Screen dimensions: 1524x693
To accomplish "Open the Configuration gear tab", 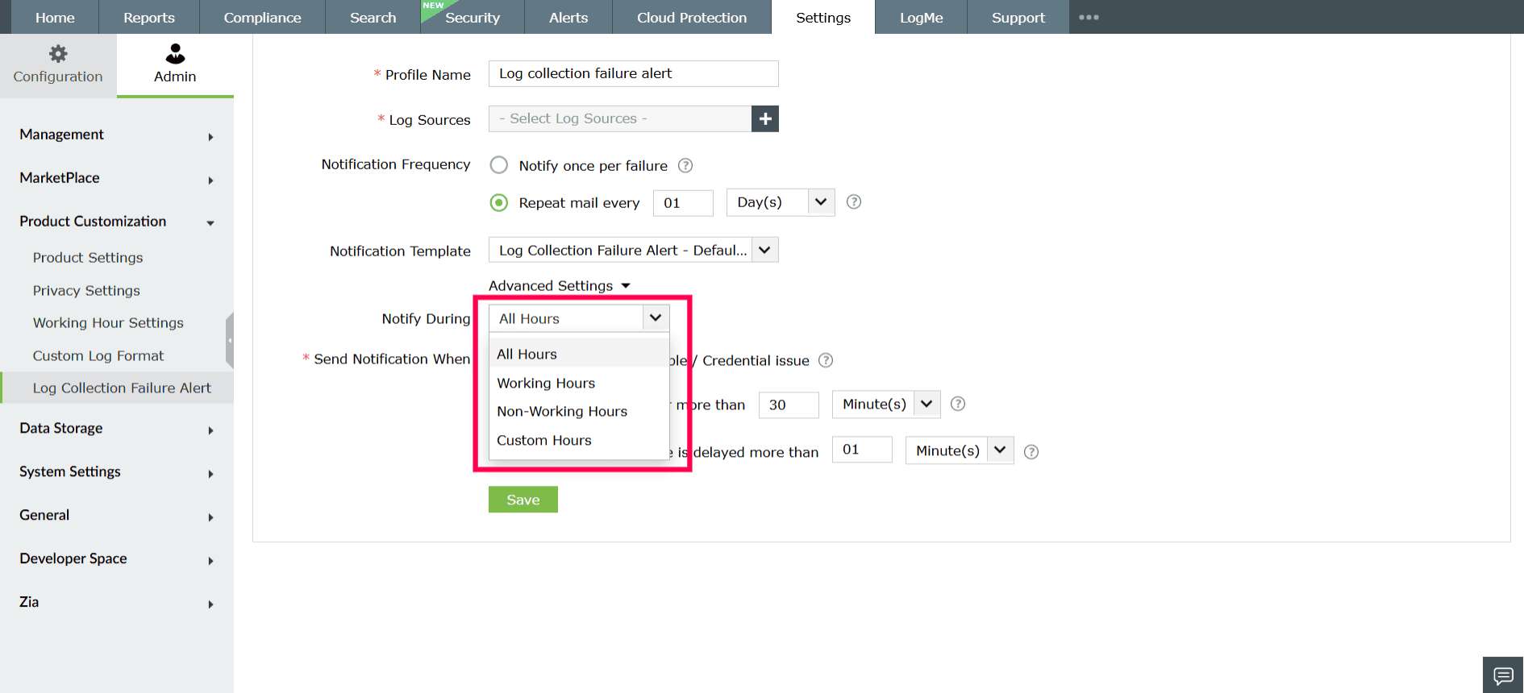I will coord(58,64).
